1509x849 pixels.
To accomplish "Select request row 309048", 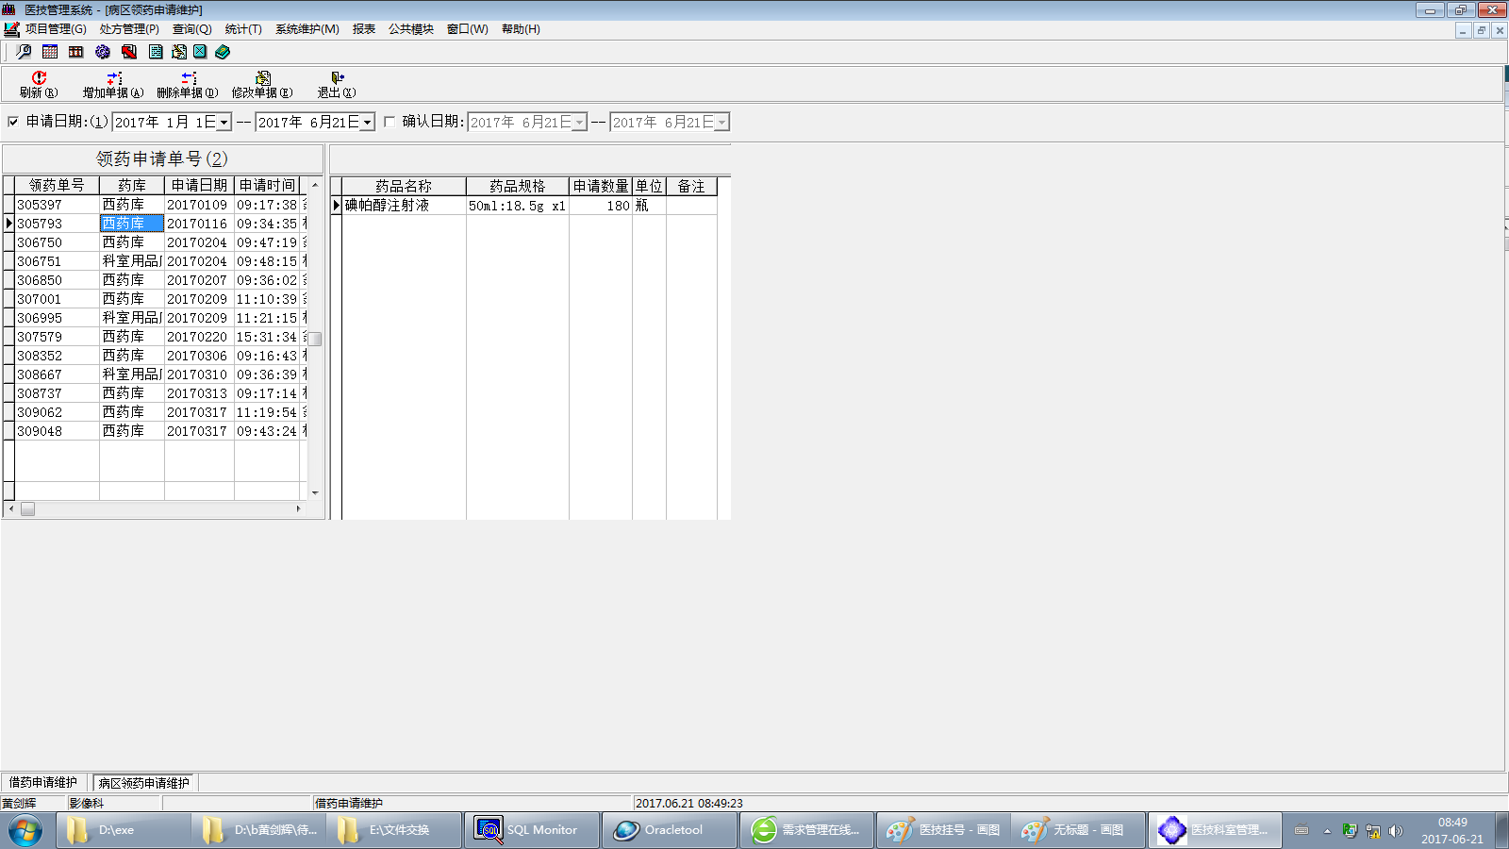I will click(157, 431).
